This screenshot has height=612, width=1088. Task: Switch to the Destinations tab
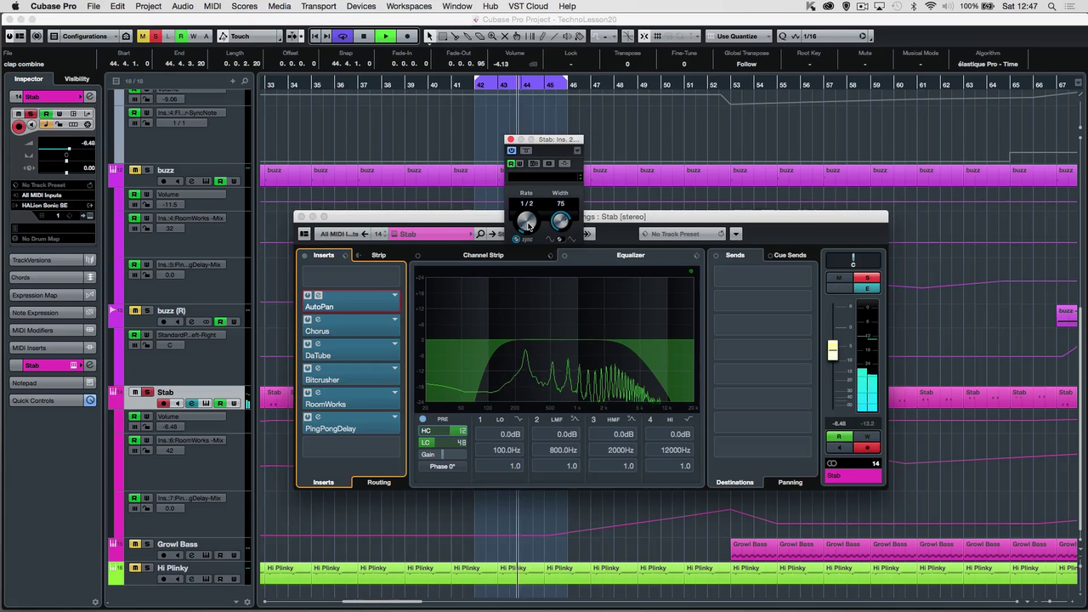[x=734, y=482]
